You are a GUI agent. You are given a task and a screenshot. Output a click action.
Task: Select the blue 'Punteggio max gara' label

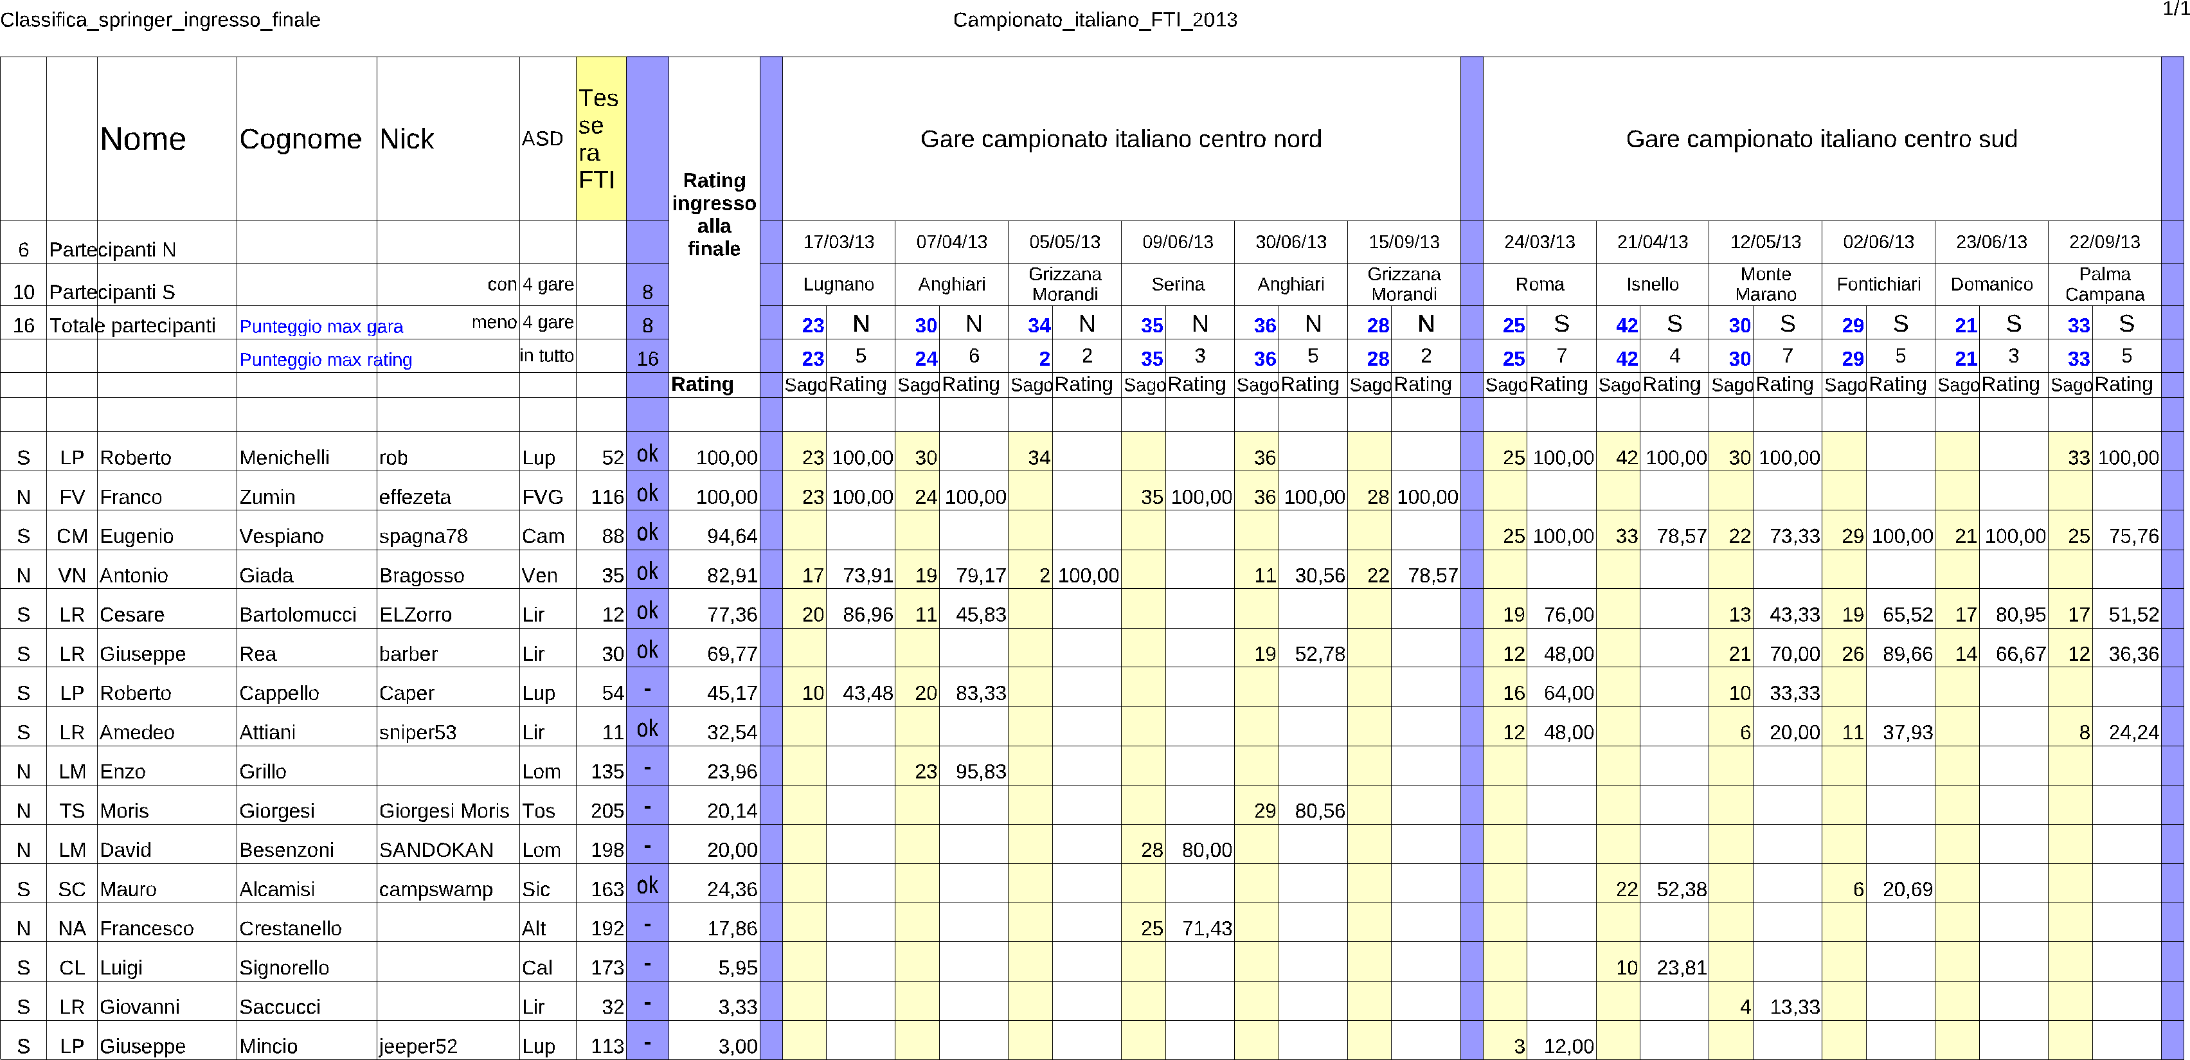tap(321, 327)
